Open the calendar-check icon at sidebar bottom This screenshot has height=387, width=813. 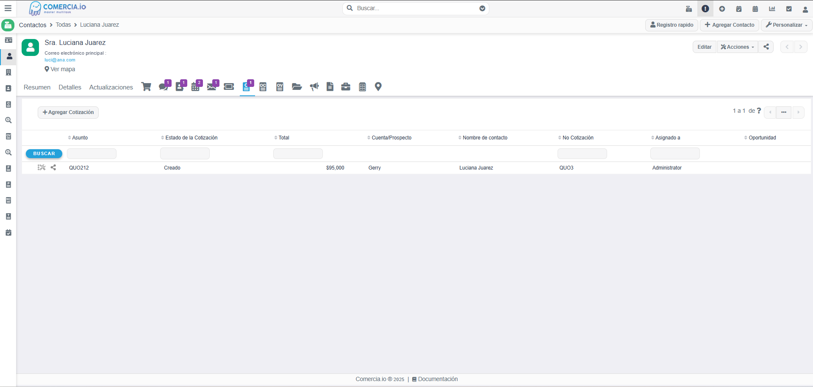click(x=8, y=233)
